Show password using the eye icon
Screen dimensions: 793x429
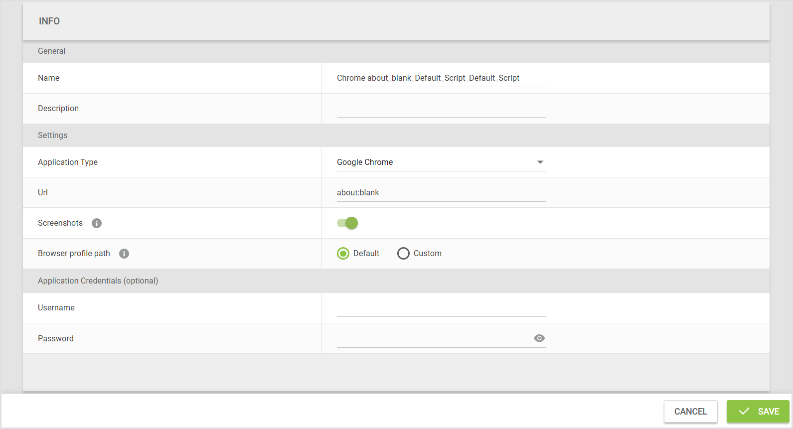[x=539, y=338]
